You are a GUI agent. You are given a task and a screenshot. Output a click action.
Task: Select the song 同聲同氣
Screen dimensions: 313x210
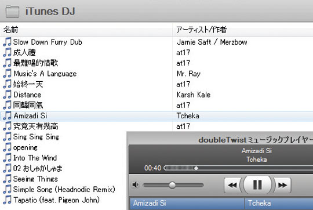click(28, 105)
